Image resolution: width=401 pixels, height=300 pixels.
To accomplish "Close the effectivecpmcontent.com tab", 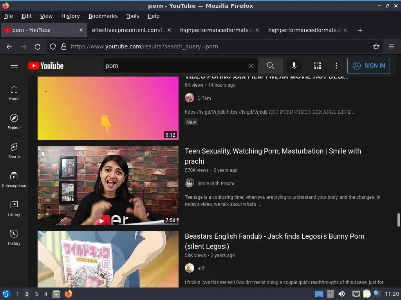I will point(169,30).
